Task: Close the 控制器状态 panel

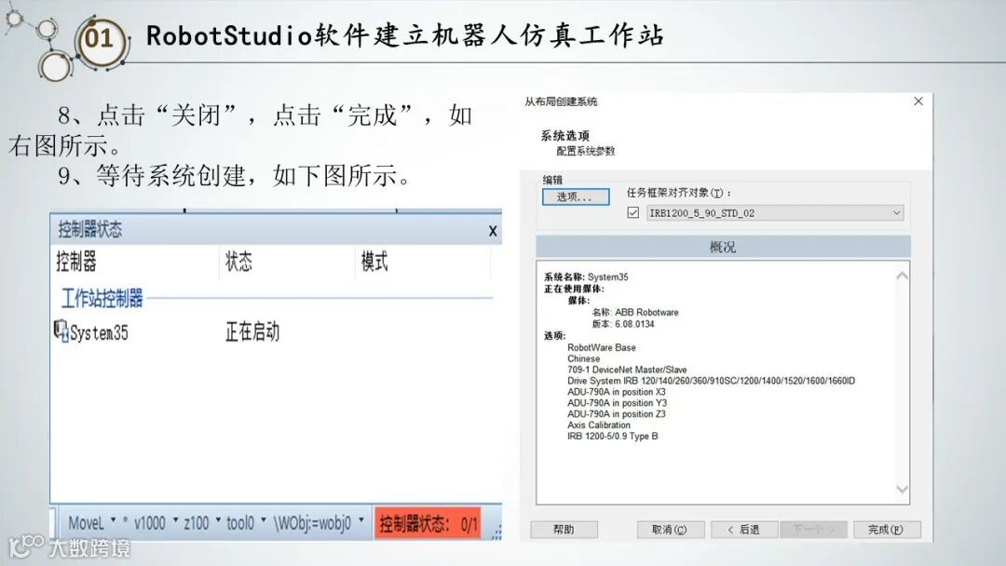Action: 493,231
